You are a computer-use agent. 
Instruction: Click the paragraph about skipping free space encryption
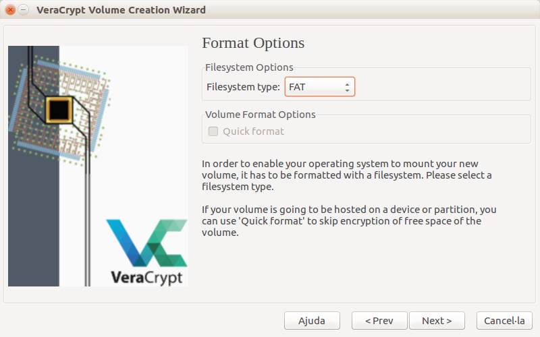349,221
